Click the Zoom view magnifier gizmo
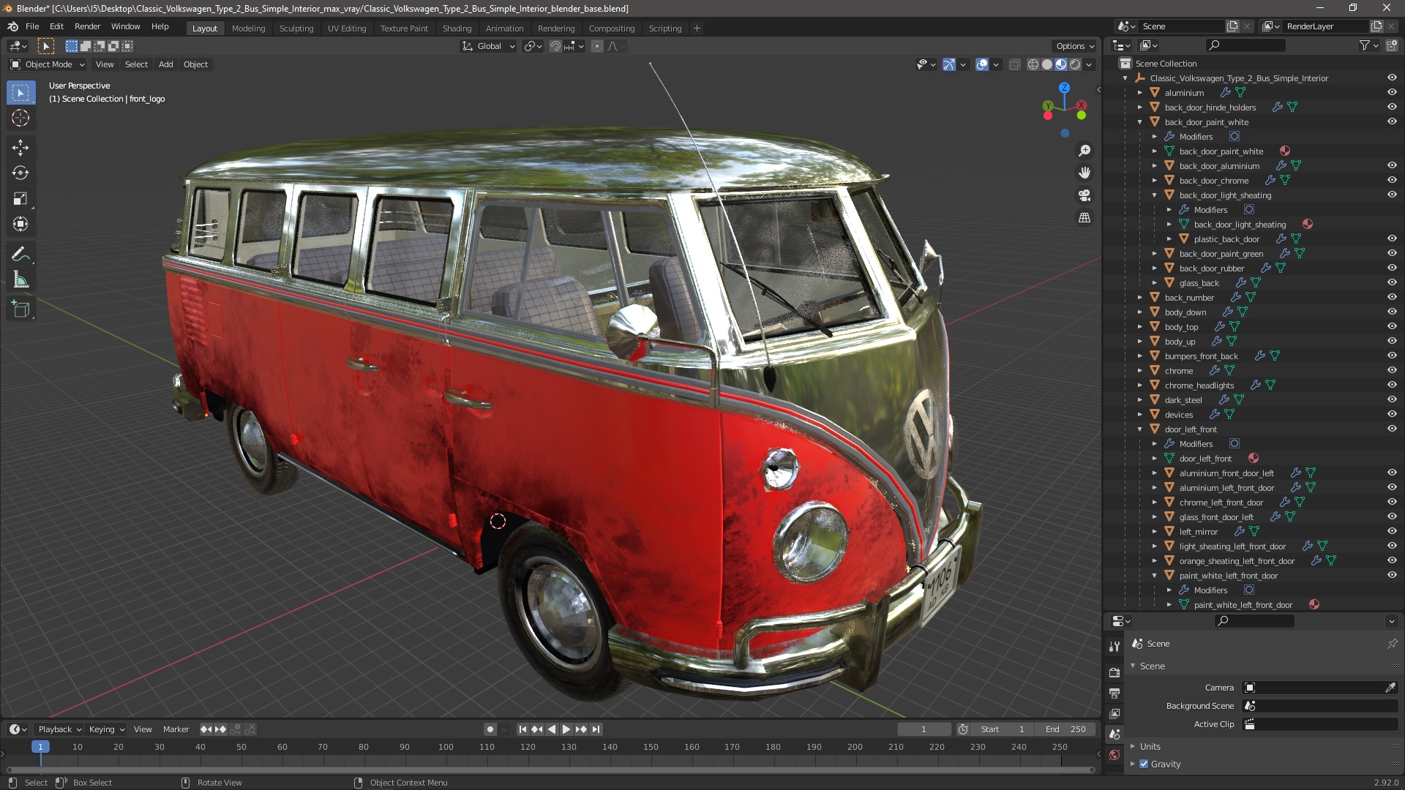The height and width of the screenshot is (790, 1405). coord(1084,151)
